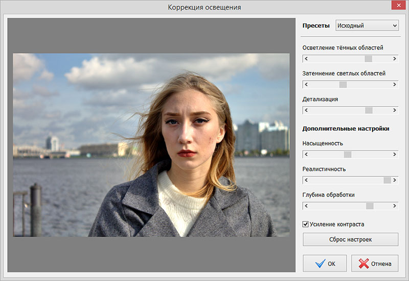Image resolution: width=409 pixels, height=281 pixels.
Task: Click right arrow of Насыщенность slider
Action: point(395,154)
